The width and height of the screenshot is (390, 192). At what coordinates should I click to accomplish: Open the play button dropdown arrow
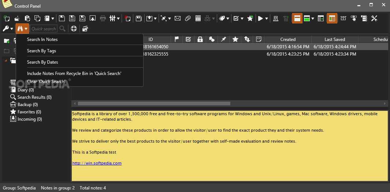[x=266, y=18]
